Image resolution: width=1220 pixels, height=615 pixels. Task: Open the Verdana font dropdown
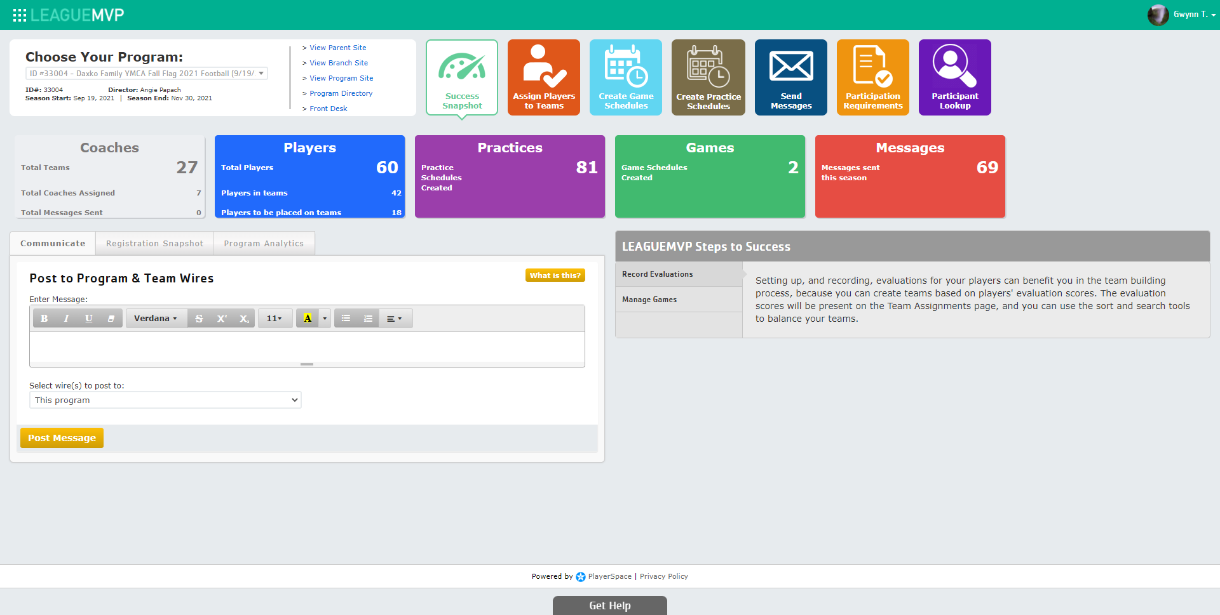click(x=156, y=319)
